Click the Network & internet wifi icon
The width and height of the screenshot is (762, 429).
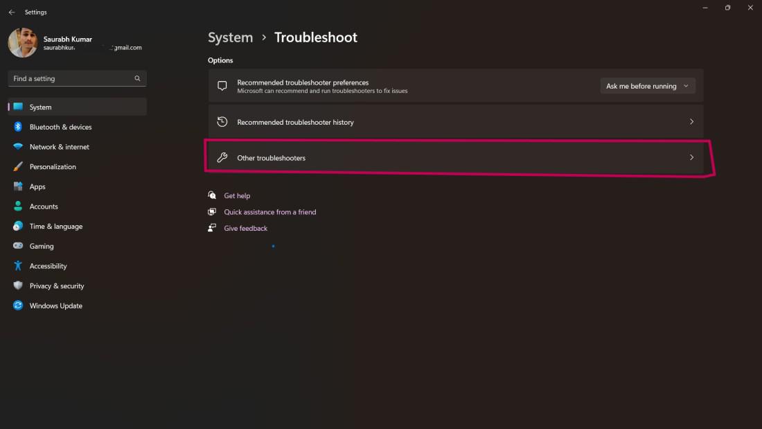(18, 147)
